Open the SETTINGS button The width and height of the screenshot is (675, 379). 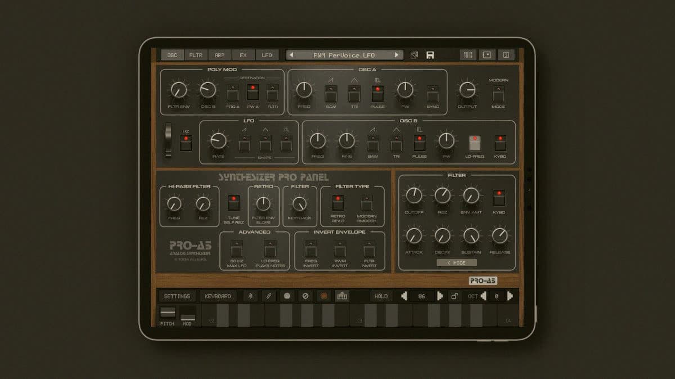177,296
